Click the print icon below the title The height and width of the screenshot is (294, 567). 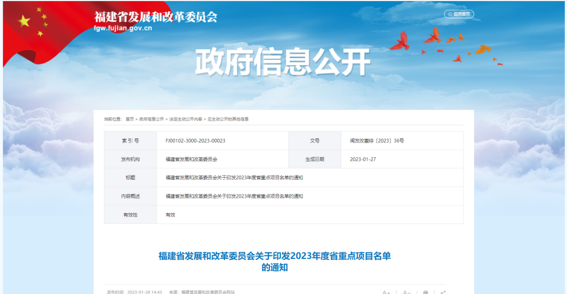tap(426, 292)
